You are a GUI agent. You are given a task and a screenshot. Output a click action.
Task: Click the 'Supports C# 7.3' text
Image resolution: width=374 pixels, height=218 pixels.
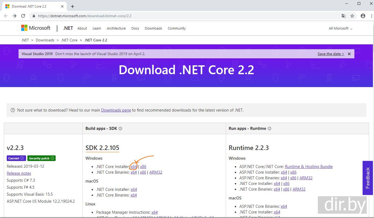(x=21, y=180)
